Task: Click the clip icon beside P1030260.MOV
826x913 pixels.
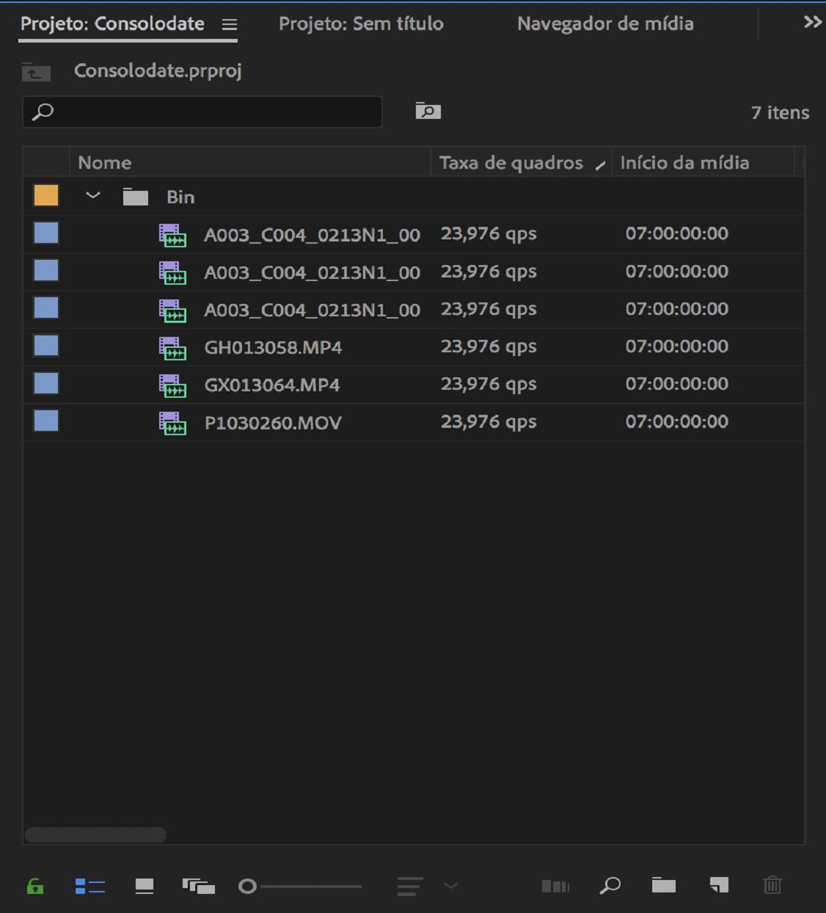Action: click(x=173, y=423)
